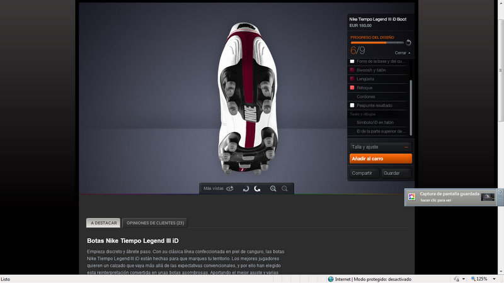504x283 pixels.
Task: Click the protected mode security icon in the status bar
Action: (x=456, y=279)
